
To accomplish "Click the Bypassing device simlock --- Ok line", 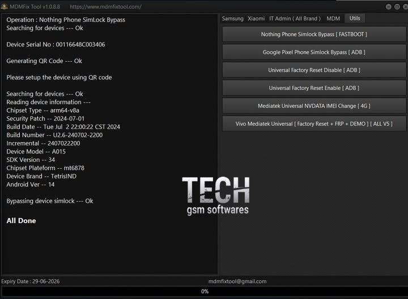I will pyautogui.click(x=50, y=201).
